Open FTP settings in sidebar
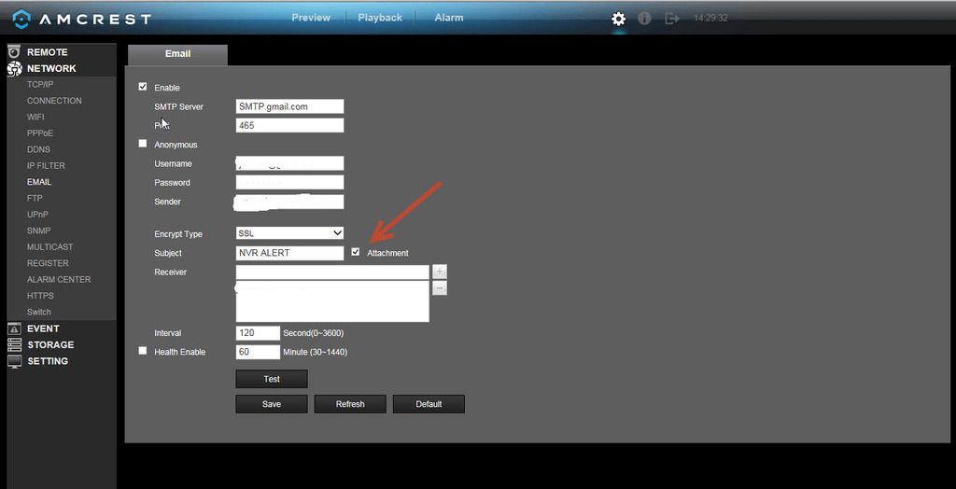Screen dimensions: 956x489 click(35, 198)
